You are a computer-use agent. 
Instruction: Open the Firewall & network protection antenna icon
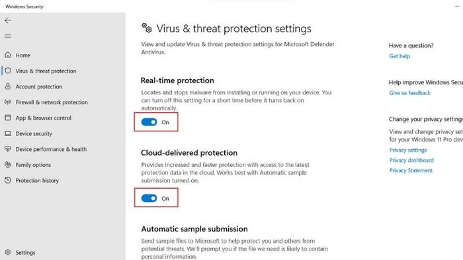[8, 102]
